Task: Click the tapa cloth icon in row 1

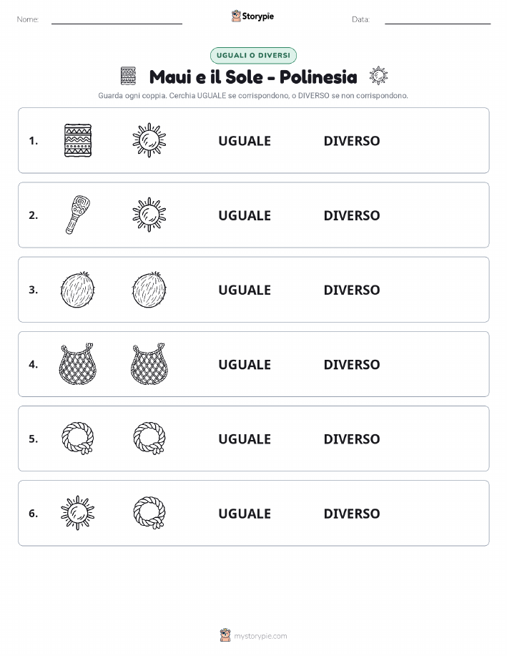Action: point(78,140)
